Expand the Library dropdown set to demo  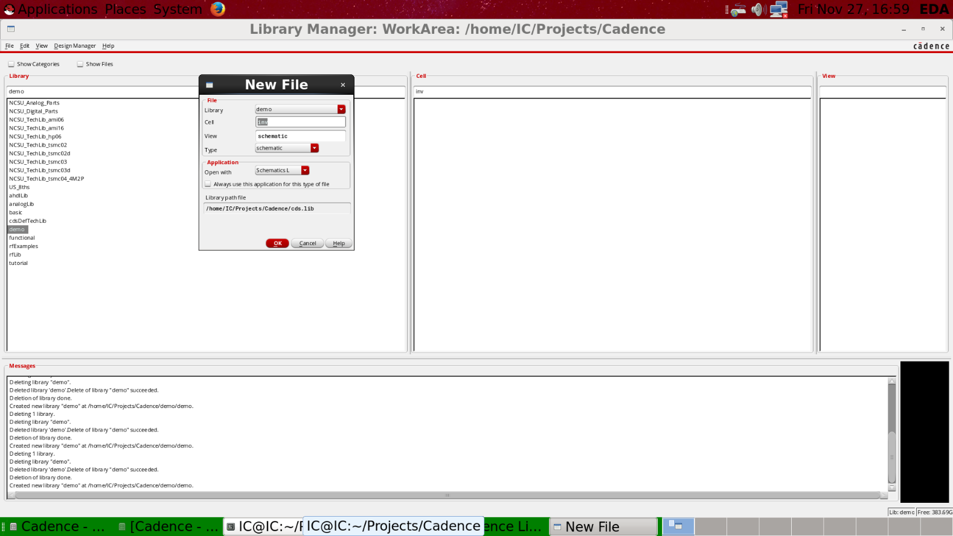pos(341,109)
